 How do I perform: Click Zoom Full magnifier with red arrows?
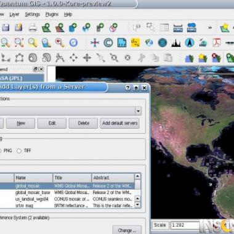click(x=19, y=42)
